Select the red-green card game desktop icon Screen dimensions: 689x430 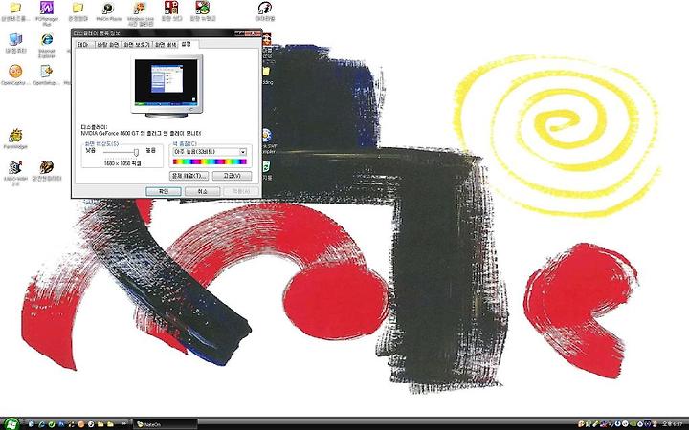[203, 8]
